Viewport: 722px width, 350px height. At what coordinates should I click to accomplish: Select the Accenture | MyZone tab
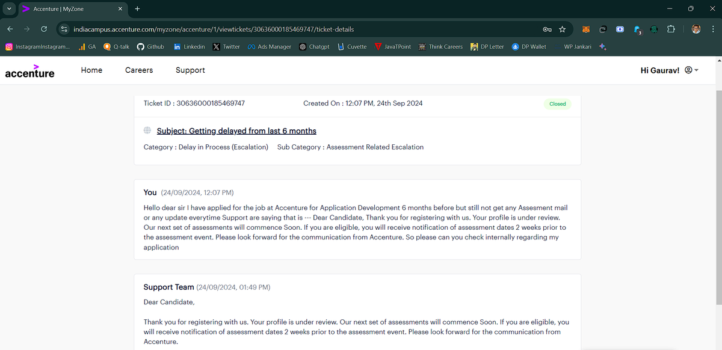pyautogui.click(x=72, y=9)
